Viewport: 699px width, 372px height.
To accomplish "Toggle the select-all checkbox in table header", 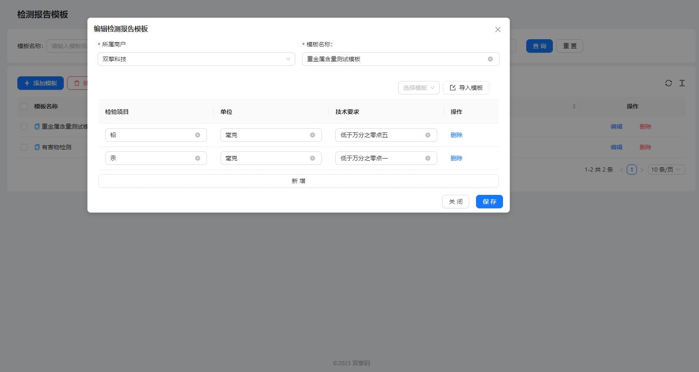I will 24,106.
